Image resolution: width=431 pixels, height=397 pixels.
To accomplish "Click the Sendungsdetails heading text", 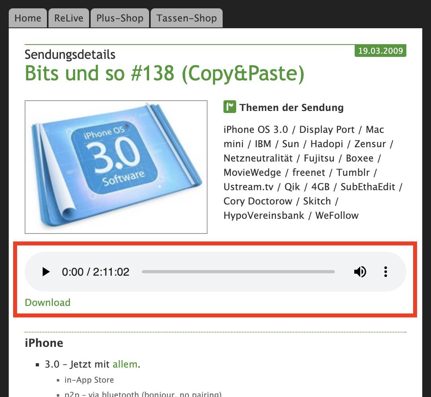I will coord(70,54).
